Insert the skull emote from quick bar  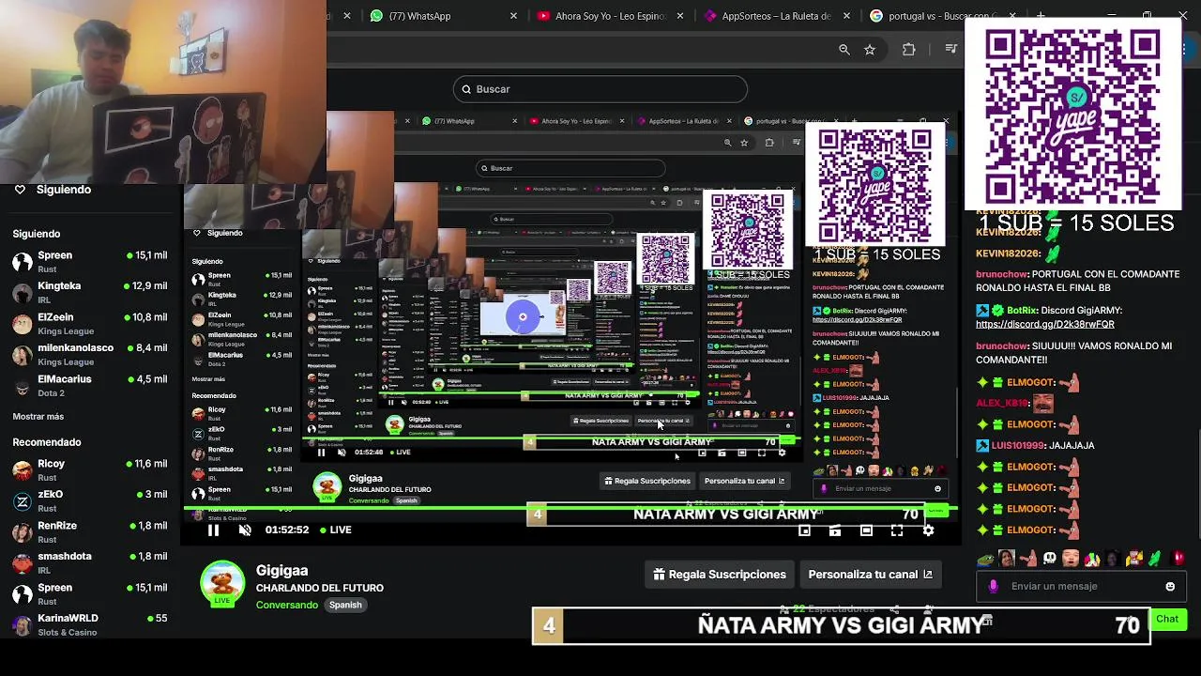pyautogui.click(x=1050, y=559)
